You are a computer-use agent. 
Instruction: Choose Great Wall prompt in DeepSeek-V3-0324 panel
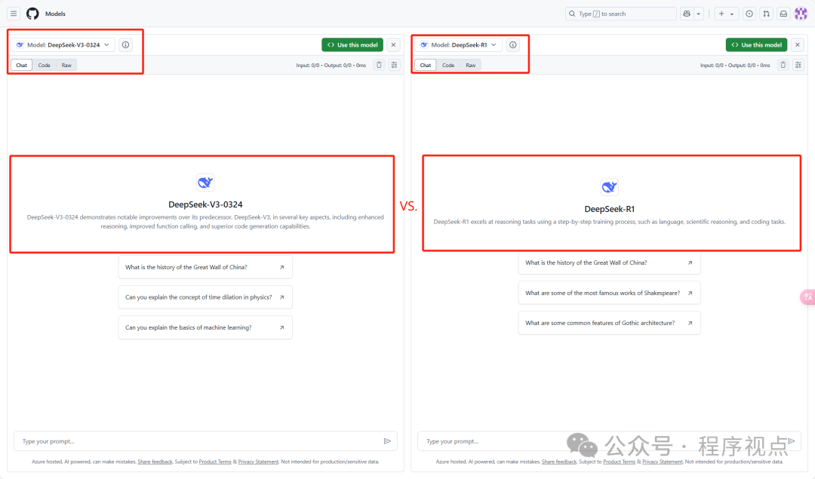(205, 267)
